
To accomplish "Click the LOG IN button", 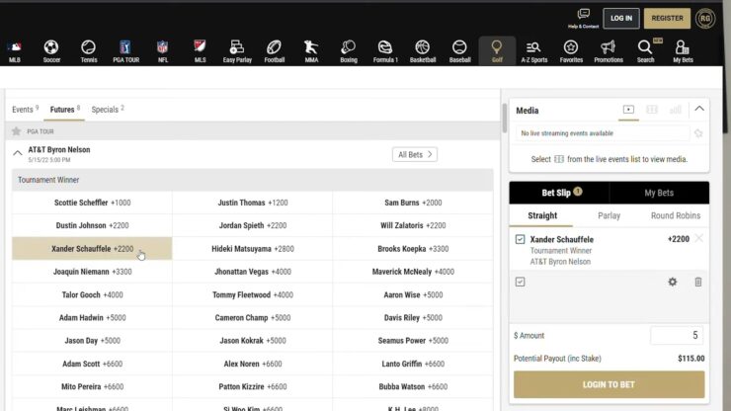I will 621,18.
